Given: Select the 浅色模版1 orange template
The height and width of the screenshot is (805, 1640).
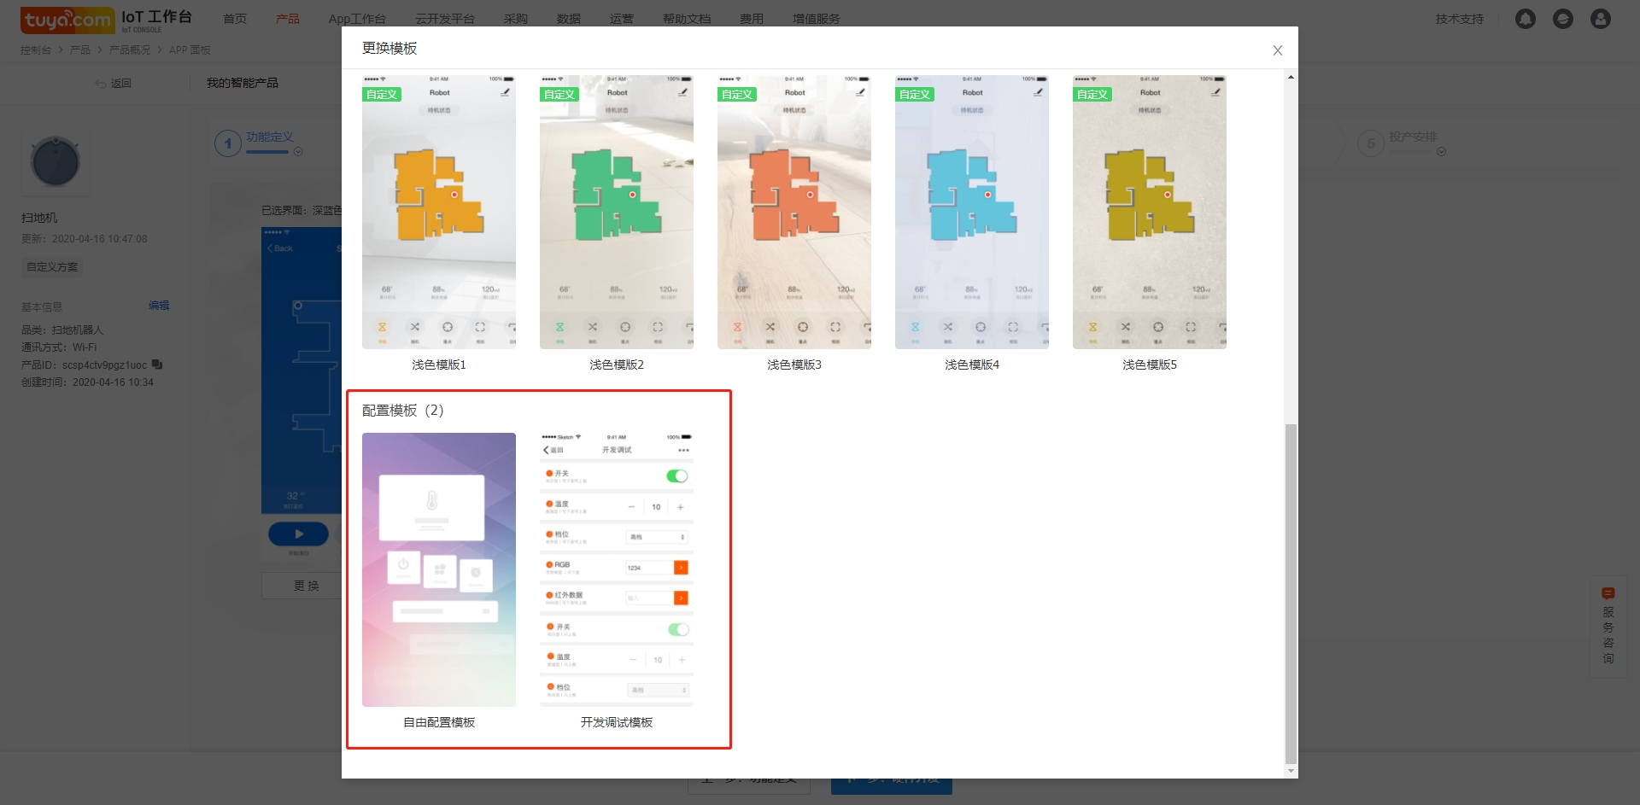Looking at the screenshot, I should 438,212.
